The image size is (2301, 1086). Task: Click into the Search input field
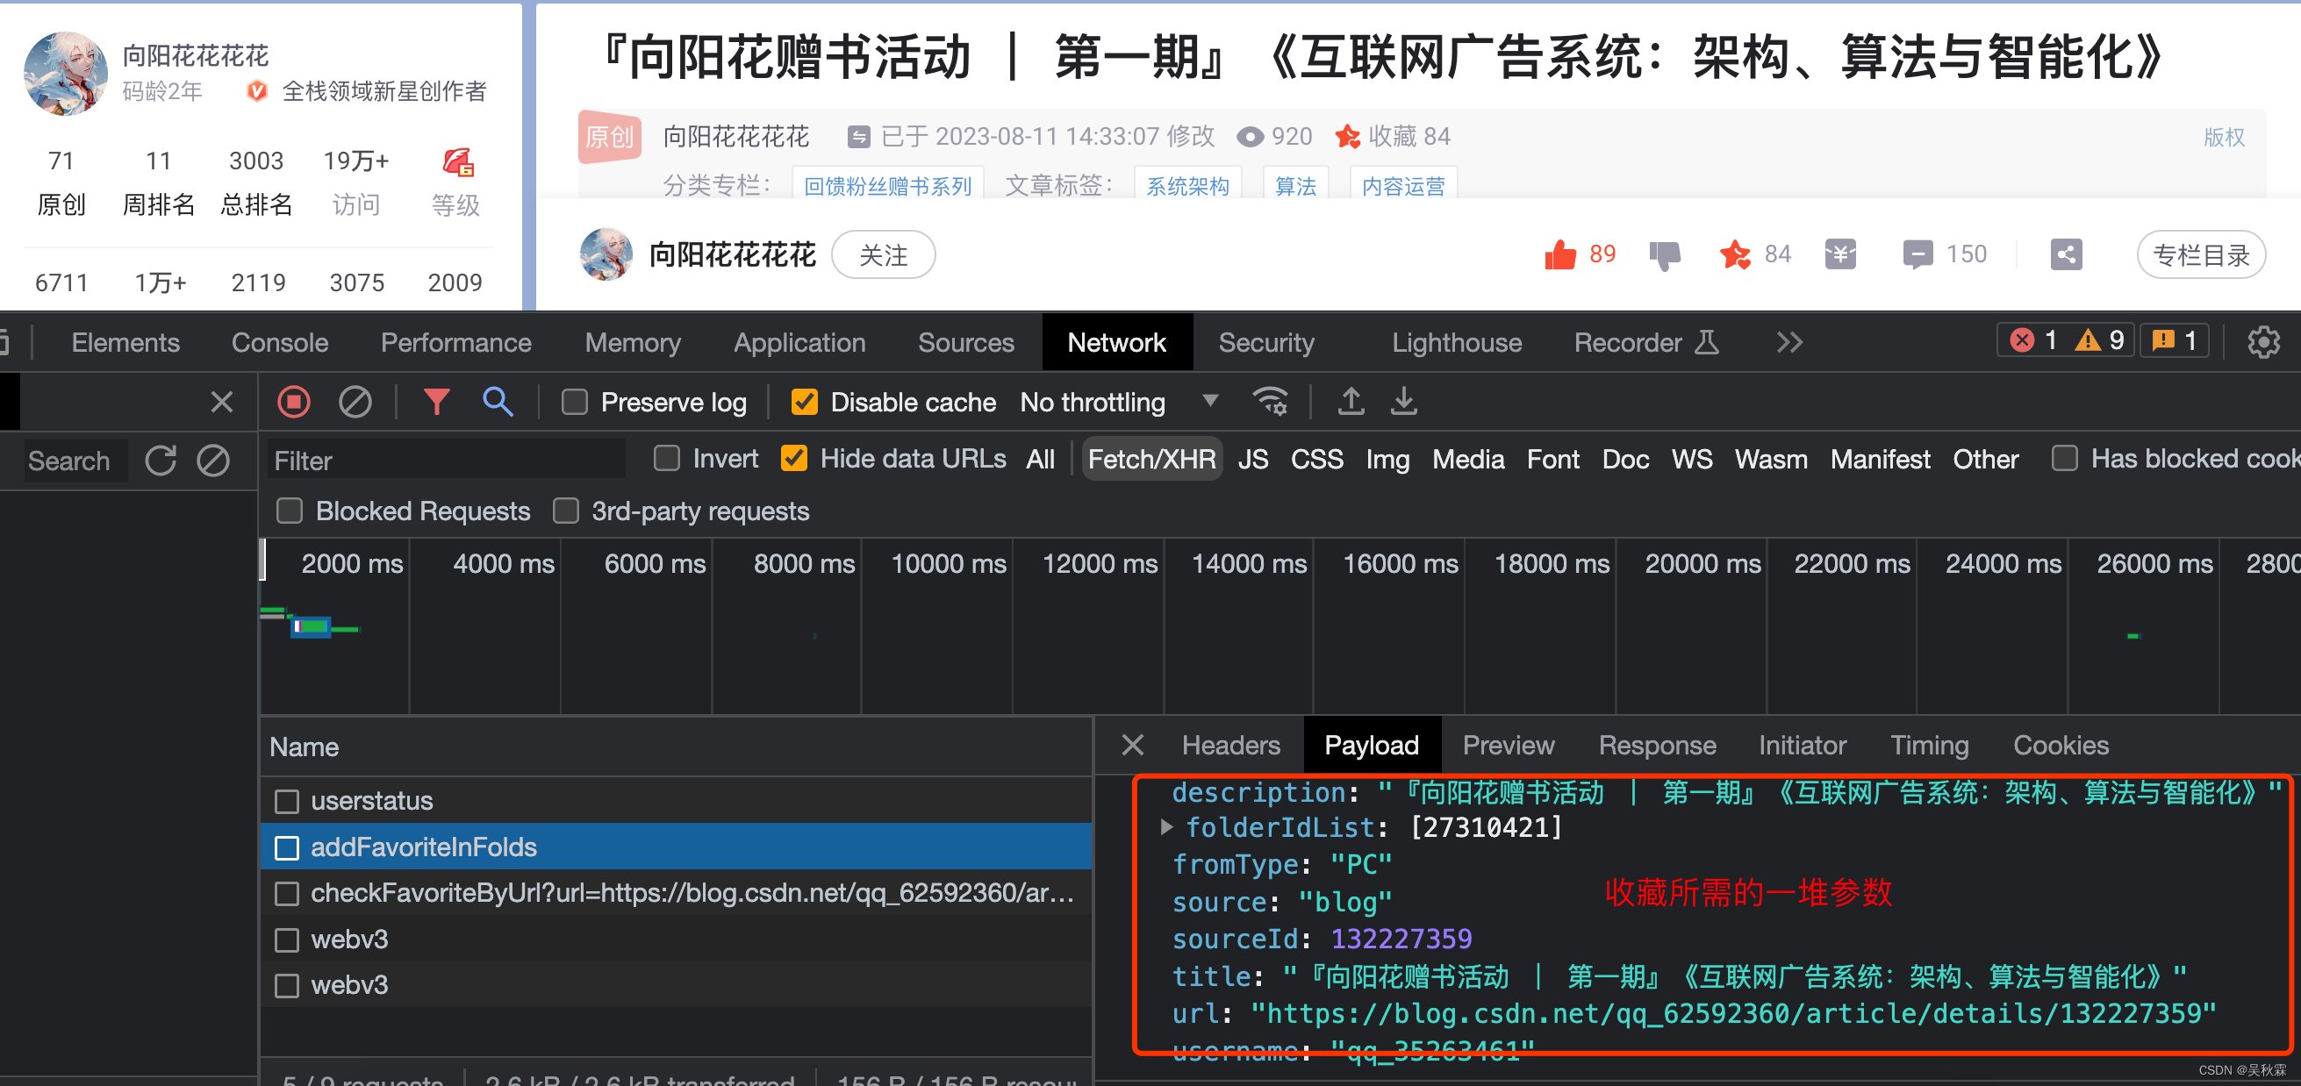[x=75, y=461]
